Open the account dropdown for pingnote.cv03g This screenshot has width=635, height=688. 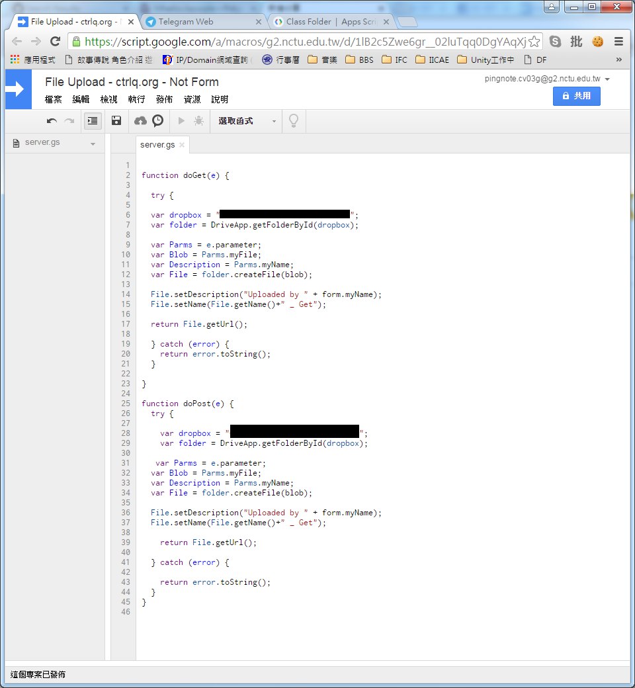(607, 79)
